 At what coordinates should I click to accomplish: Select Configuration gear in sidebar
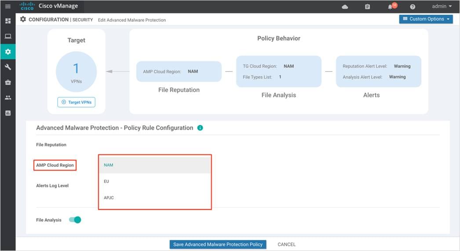[x=8, y=52]
